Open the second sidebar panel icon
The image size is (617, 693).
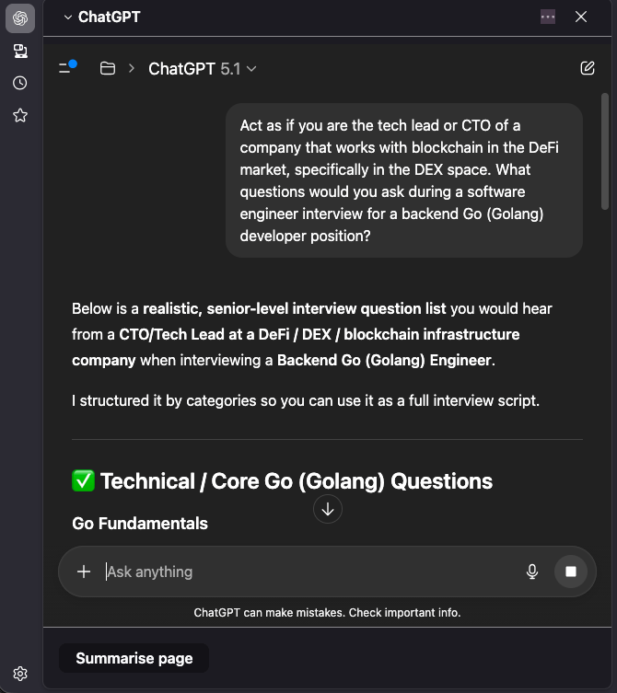pyautogui.click(x=20, y=51)
